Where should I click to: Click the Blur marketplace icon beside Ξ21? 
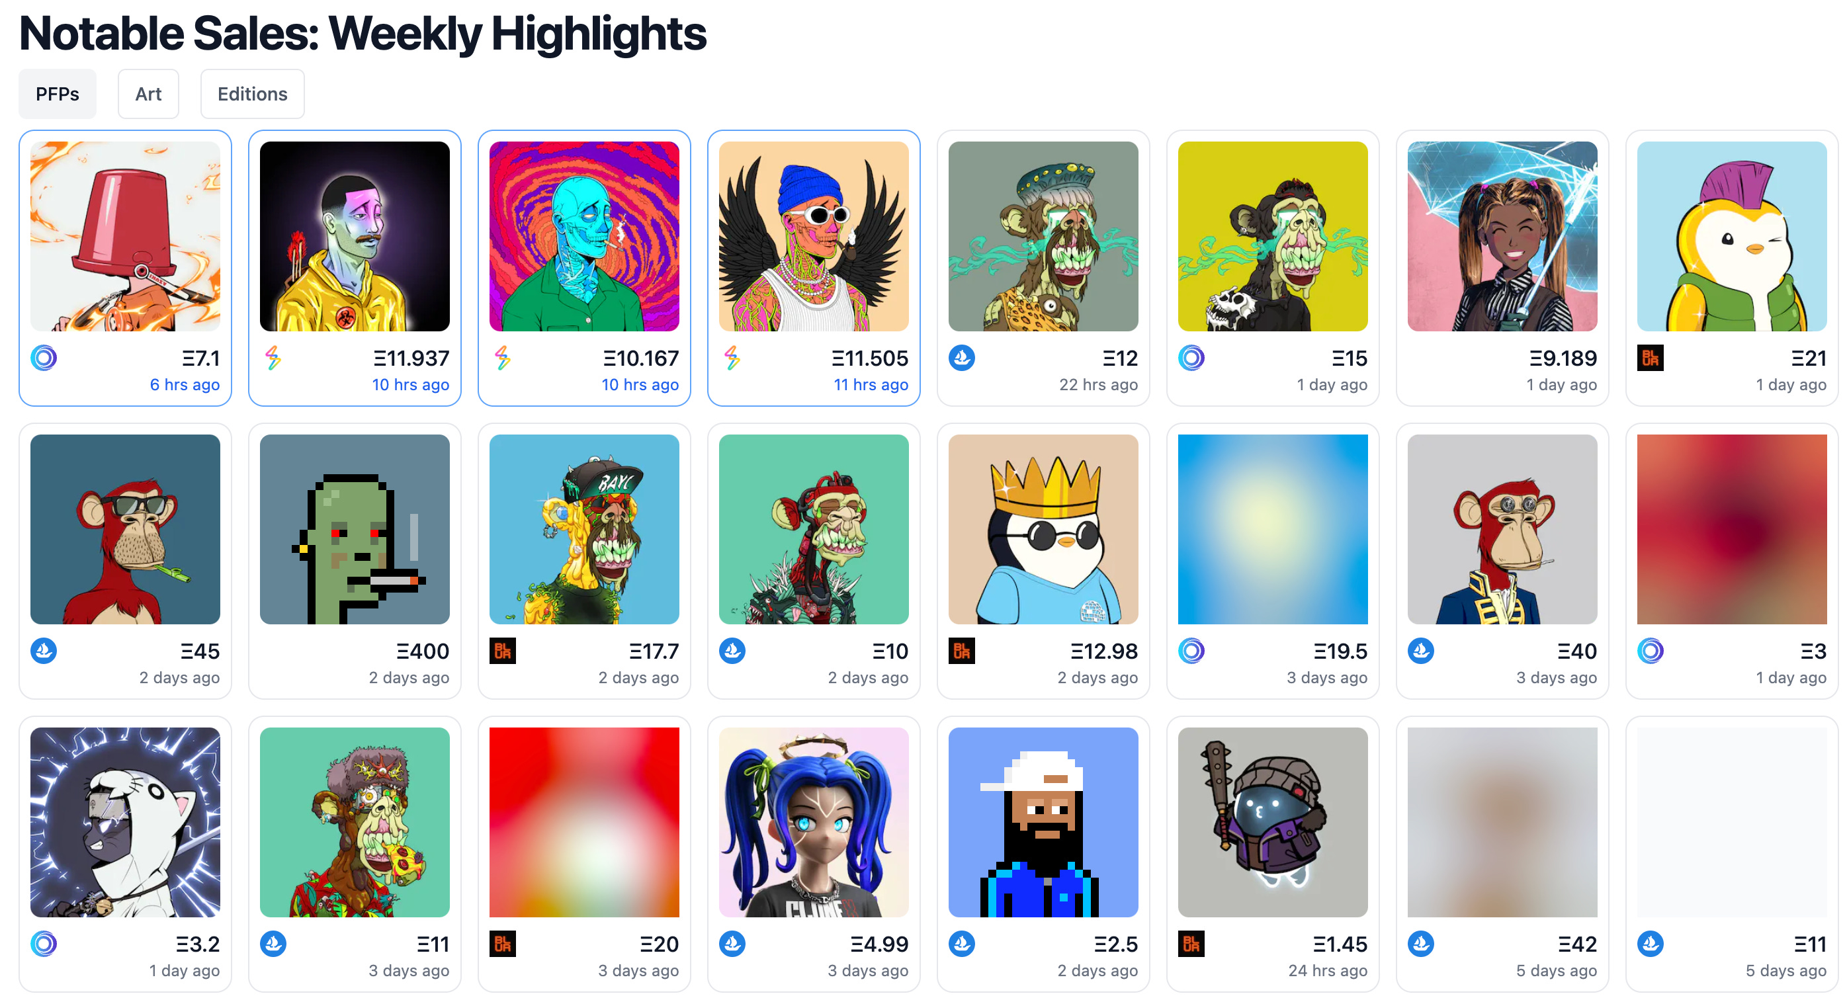pos(1650,358)
